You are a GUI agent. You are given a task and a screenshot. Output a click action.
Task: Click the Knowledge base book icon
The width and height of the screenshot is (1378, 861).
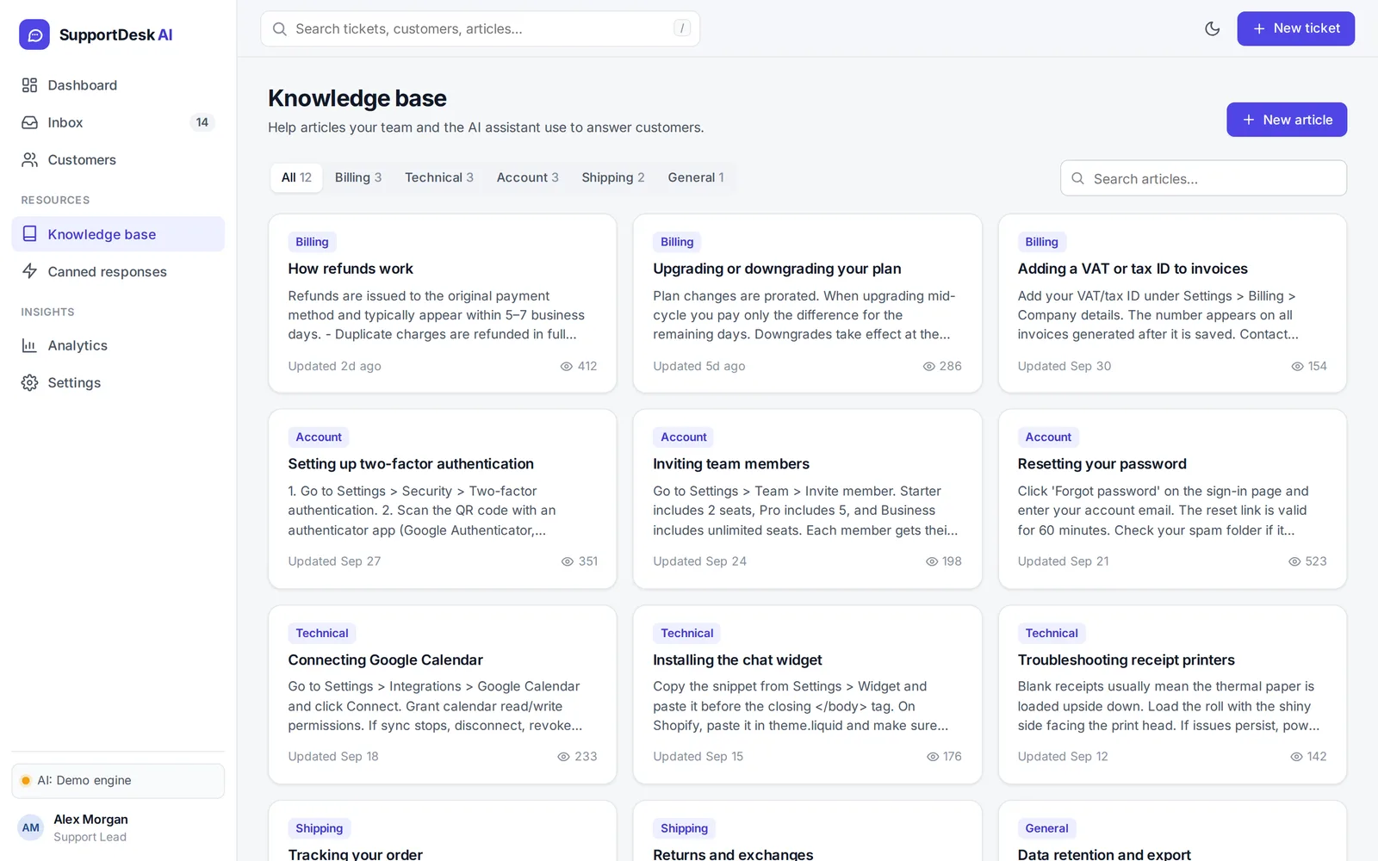pyautogui.click(x=29, y=234)
